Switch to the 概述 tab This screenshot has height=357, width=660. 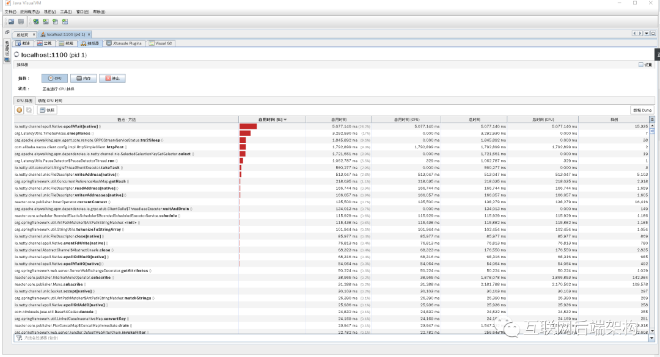[x=23, y=43]
